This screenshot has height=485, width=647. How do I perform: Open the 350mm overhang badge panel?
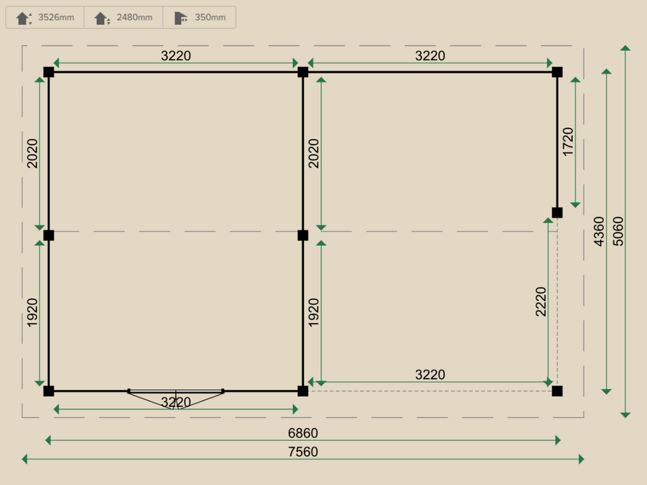pyautogui.click(x=182, y=17)
